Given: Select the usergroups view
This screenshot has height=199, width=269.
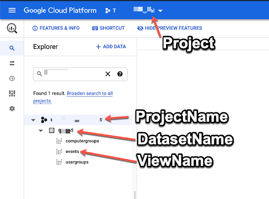Looking at the screenshot, I should 77,162.
